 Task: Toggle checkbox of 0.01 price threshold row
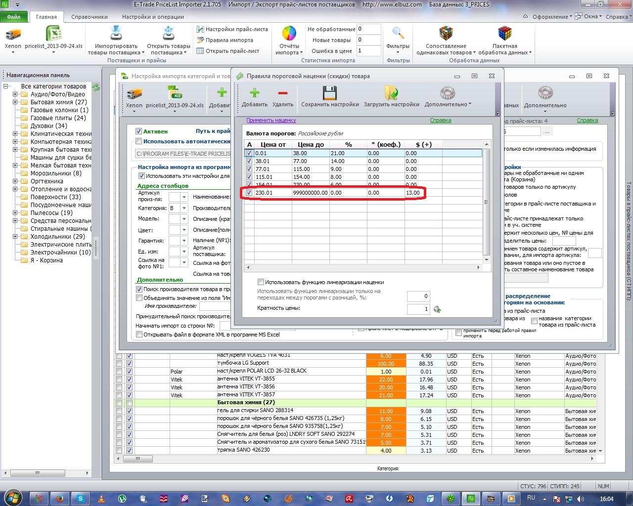click(249, 153)
